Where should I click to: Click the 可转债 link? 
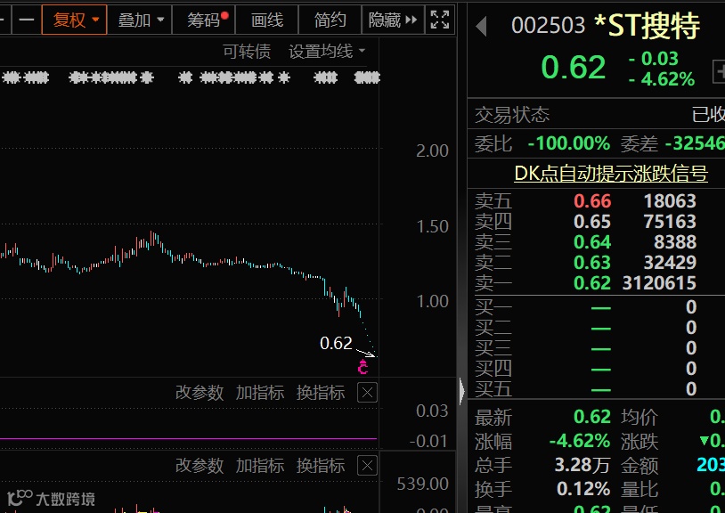click(247, 52)
